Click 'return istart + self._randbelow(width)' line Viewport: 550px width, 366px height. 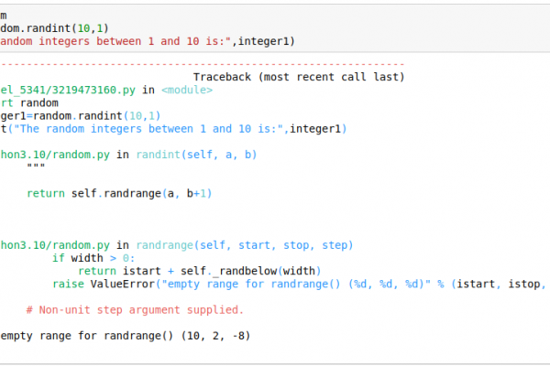point(199,271)
